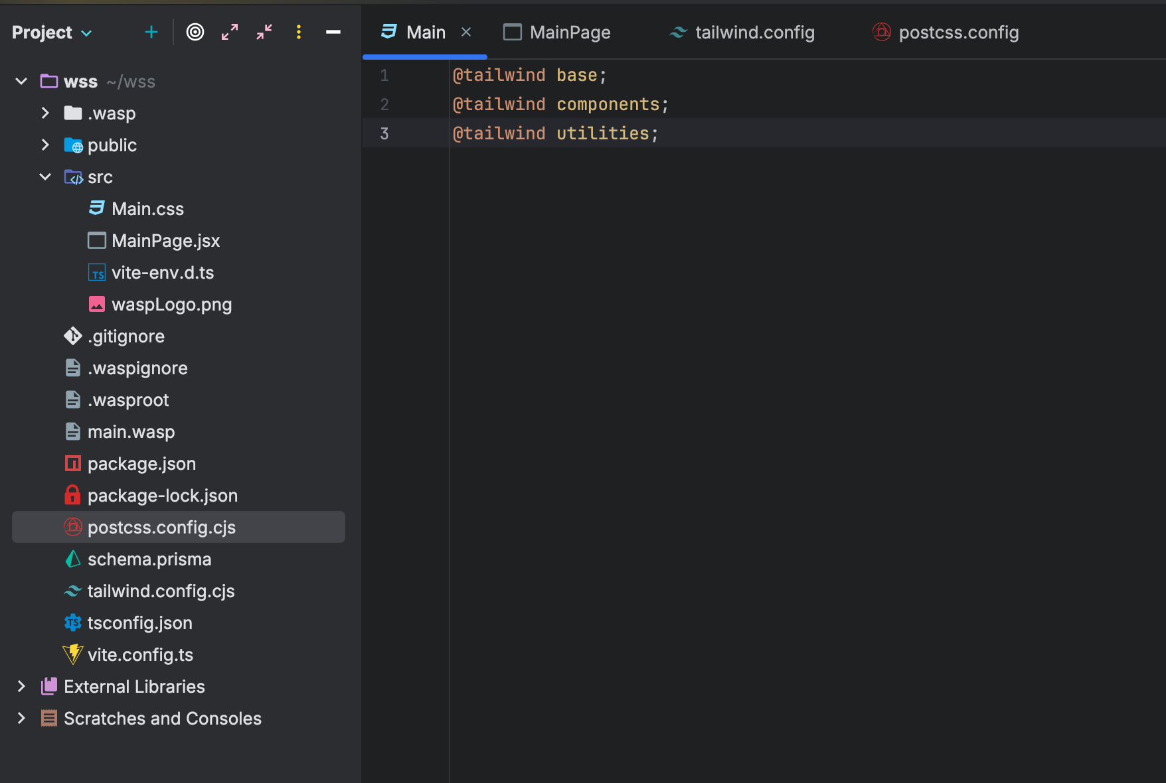The image size is (1166, 783).
Task: Click the MainPage.jsx file icon
Action: pyautogui.click(x=97, y=240)
